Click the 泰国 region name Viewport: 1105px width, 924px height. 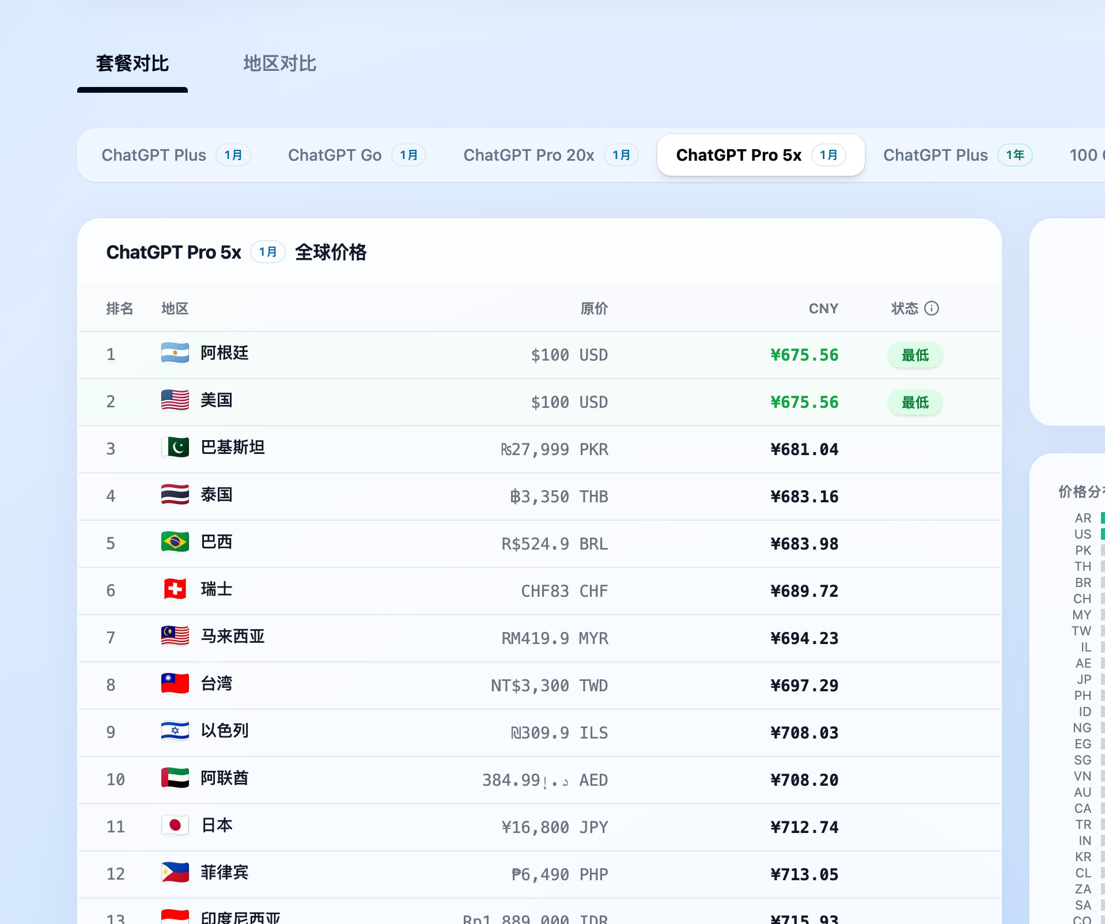216,495
